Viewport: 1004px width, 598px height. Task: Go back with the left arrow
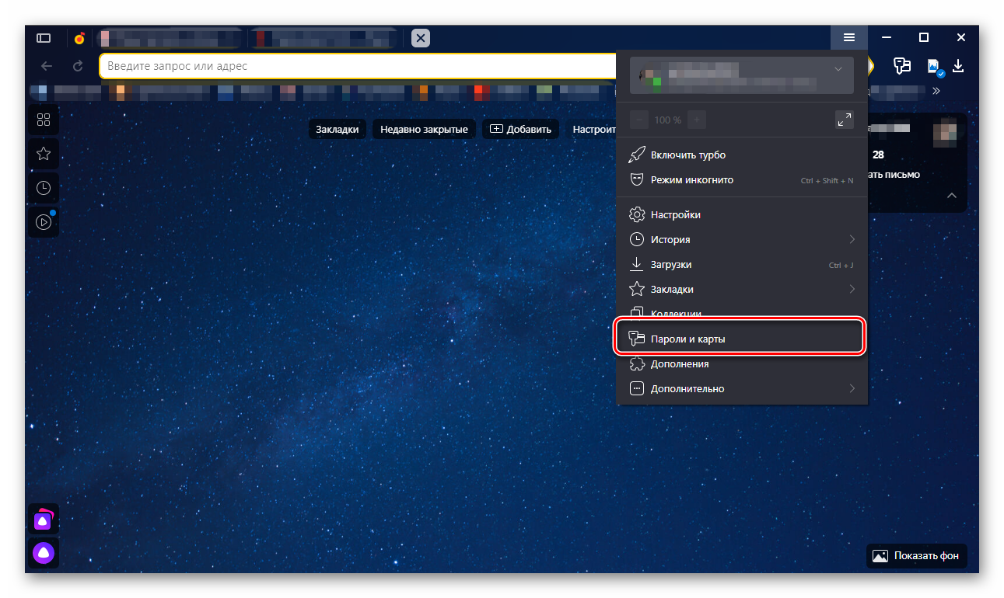tap(47, 66)
